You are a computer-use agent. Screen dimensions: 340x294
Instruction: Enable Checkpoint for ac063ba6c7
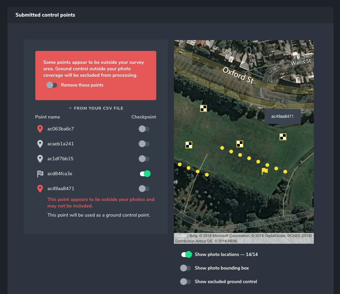click(x=144, y=129)
